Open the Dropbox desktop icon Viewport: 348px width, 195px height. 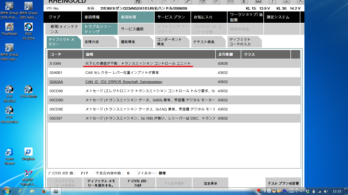28,154
